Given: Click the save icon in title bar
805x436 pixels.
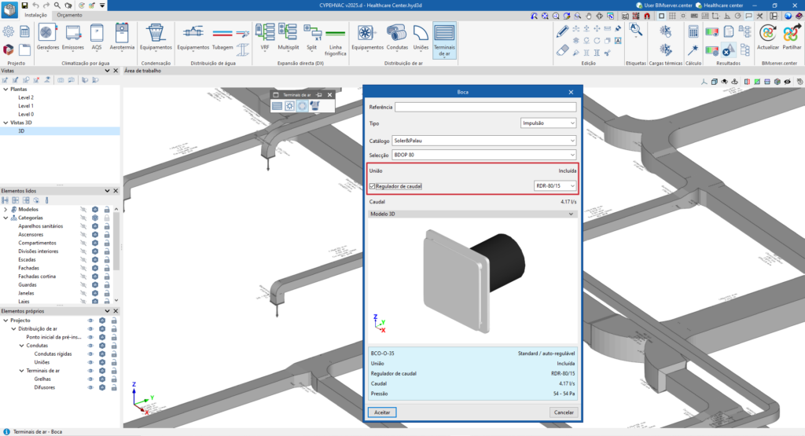Looking at the screenshot, I should point(24,5).
